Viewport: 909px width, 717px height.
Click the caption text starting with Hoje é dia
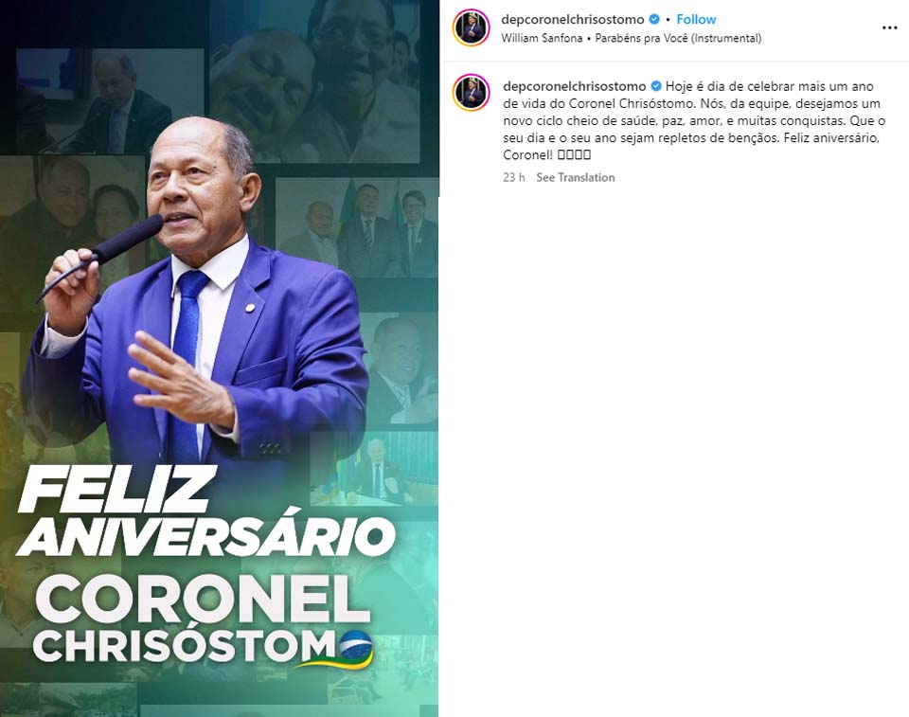(694, 120)
